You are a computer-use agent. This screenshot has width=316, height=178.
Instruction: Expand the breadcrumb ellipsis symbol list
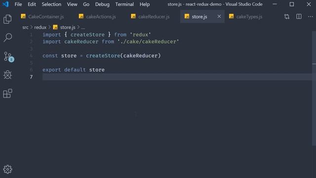[83, 28]
